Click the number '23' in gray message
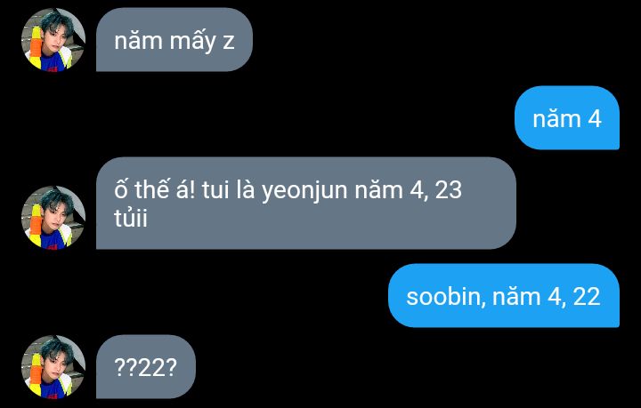Viewport: 641px width, 408px height. coord(448,190)
